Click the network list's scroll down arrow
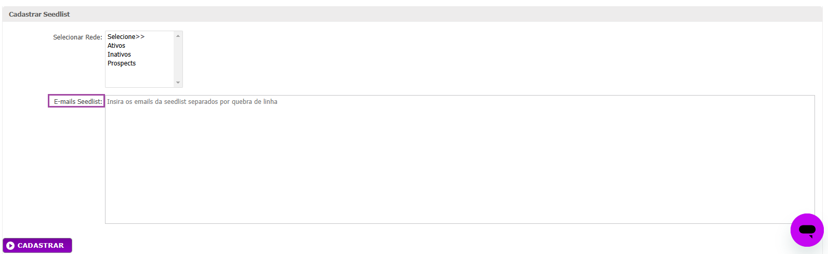Screen dimensions: 828x254 178,83
